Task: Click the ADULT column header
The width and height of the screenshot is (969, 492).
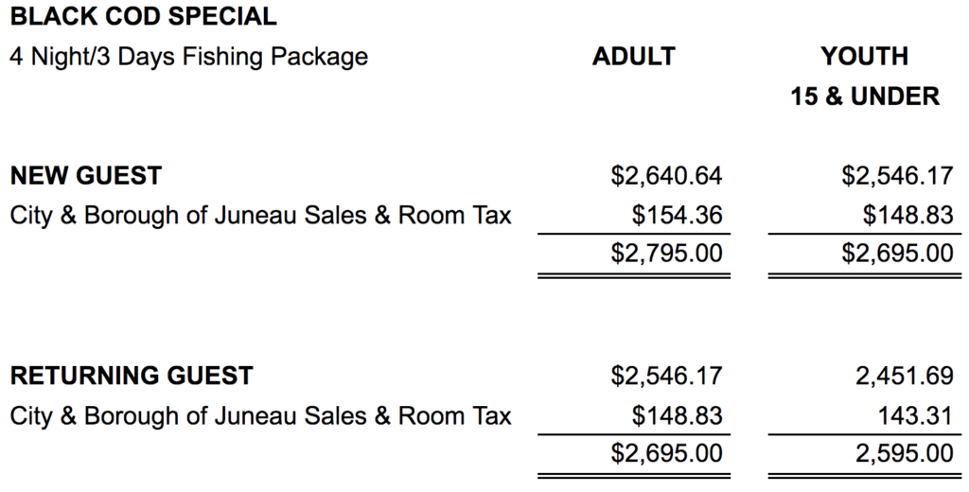Action: pos(633,57)
